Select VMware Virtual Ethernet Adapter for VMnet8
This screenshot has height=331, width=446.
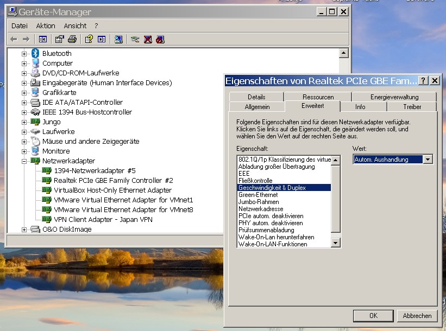pyautogui.click(x=123, y=209)
